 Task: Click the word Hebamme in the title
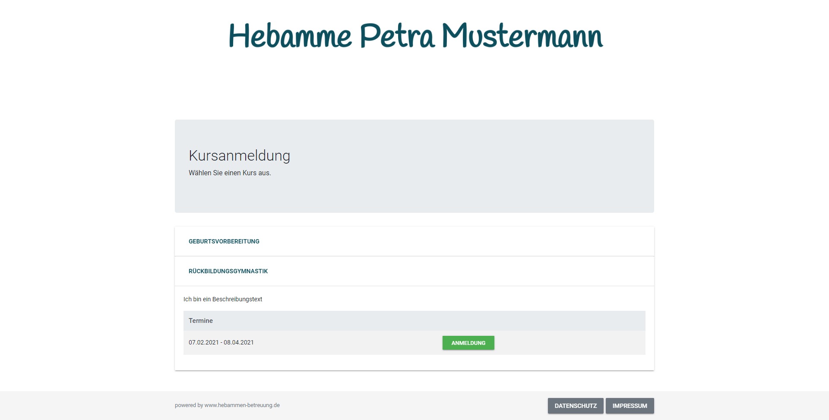[x=290, y=36]
